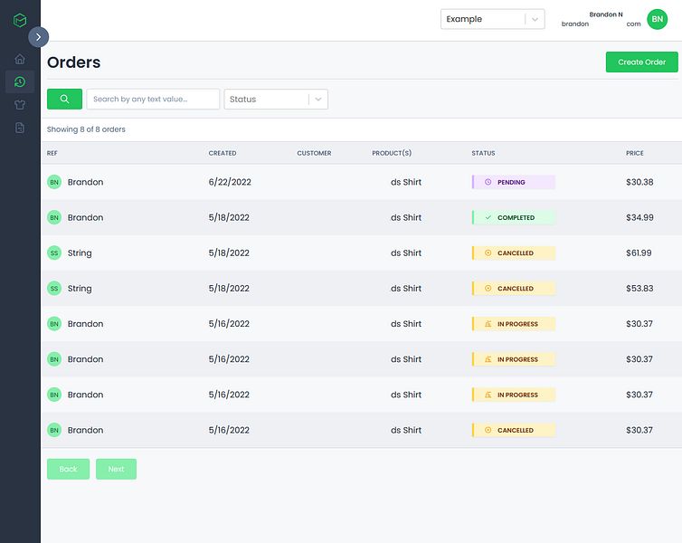
Task: Select the 6/22/2022 Brandon order row
Action: pos(361,182)
